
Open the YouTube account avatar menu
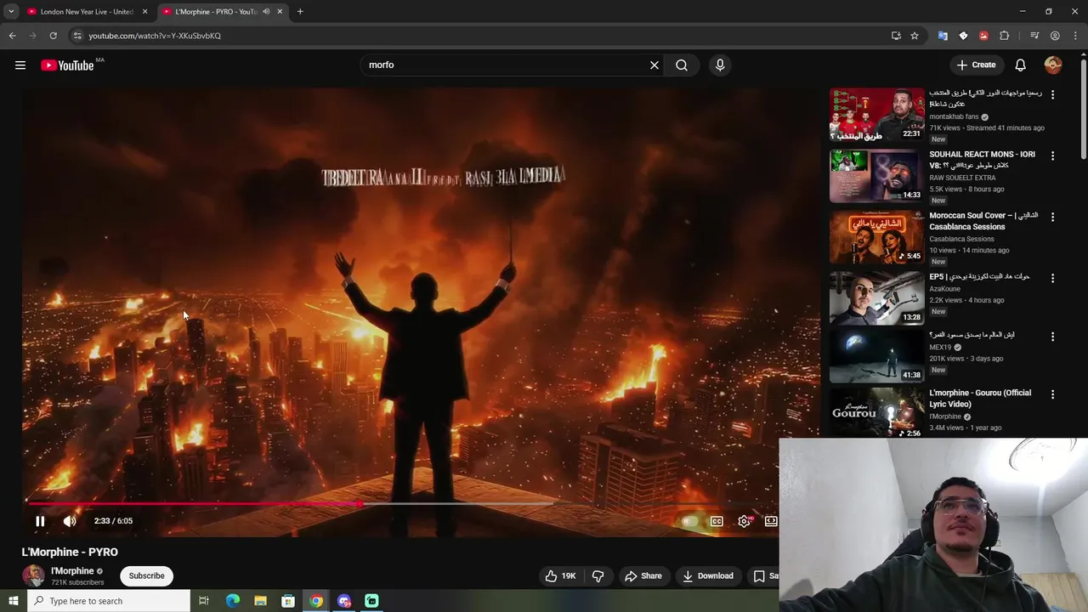(x=1053, y=65)
